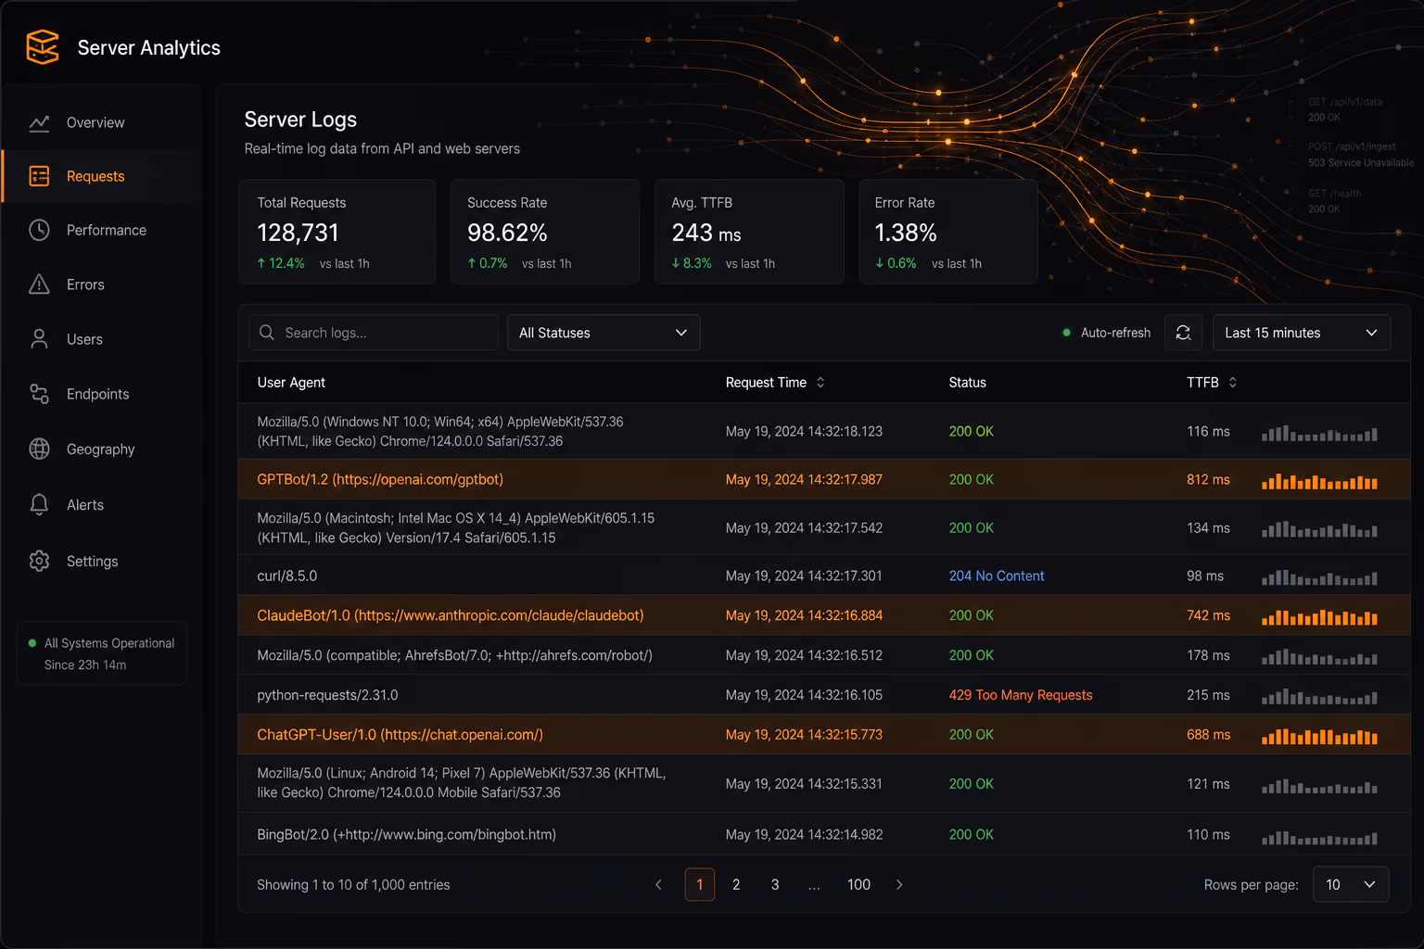This screenshot has width=1424, height=949.
Task: Click the Alerts bell icon
Action: 39,504
